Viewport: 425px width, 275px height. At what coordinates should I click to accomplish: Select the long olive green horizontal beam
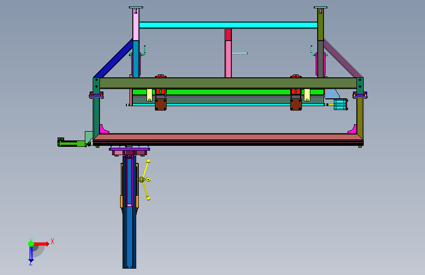pos(228,83)
